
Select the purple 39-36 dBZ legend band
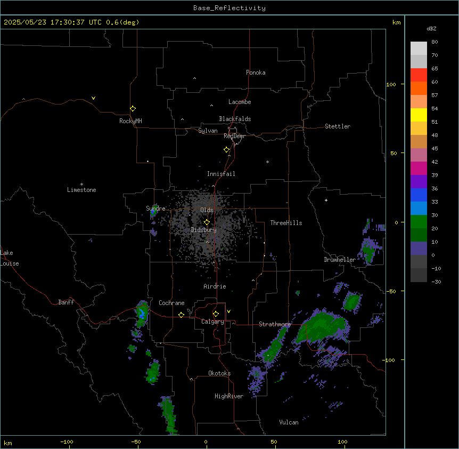[419, 182]
